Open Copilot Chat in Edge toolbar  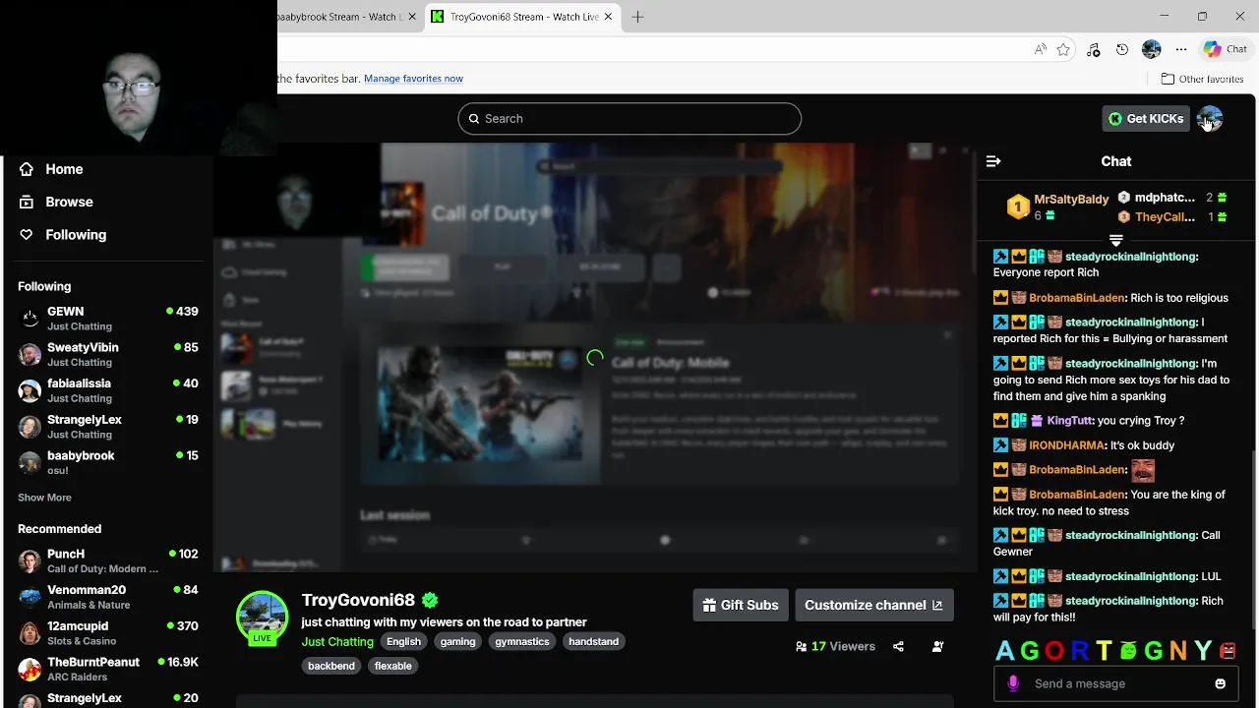point(1226,49)
